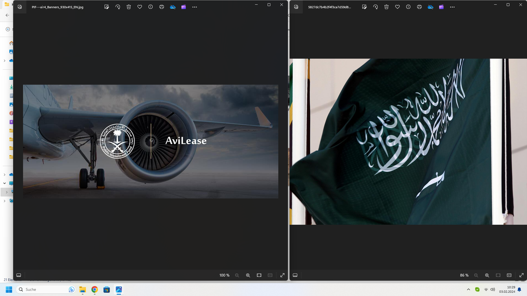Open Gallery in File Explorer sidebar

[11, 52]
